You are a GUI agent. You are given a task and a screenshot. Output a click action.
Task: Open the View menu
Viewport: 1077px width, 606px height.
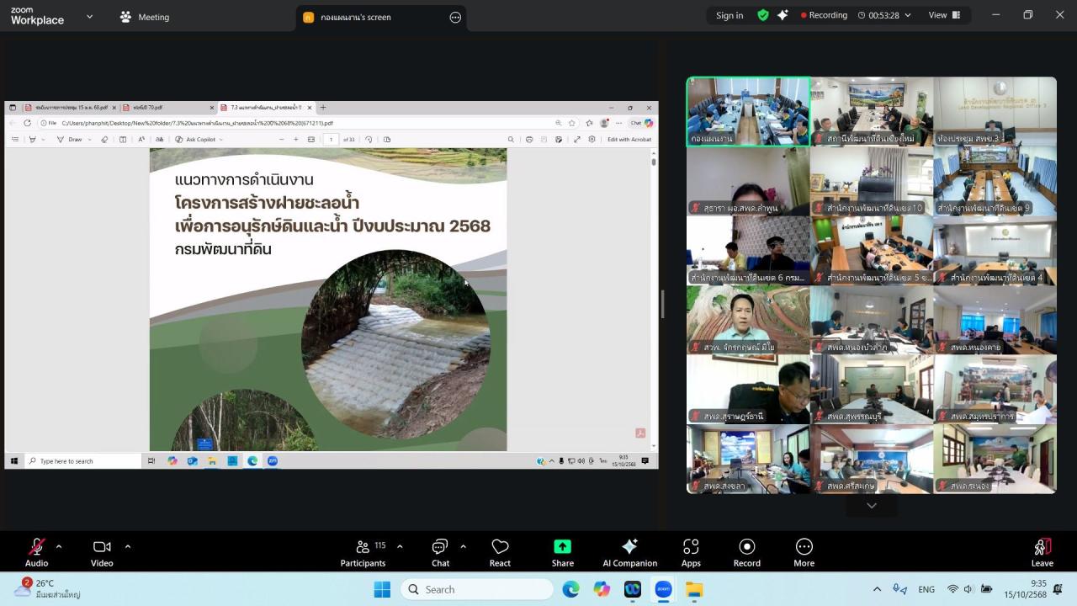(942, 15)
